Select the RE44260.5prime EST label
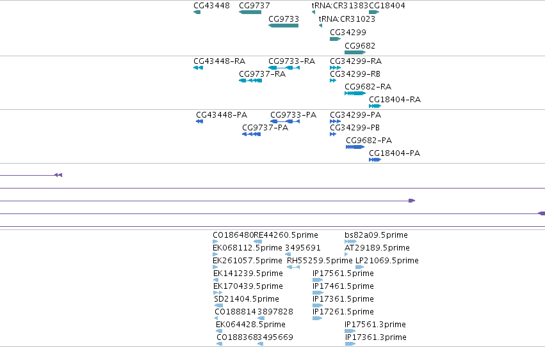545x347 pixels. 286,235
